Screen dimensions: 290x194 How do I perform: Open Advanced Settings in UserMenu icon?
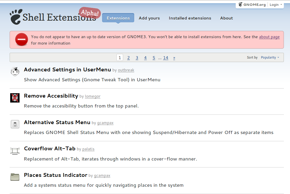(x=15, y=71)
